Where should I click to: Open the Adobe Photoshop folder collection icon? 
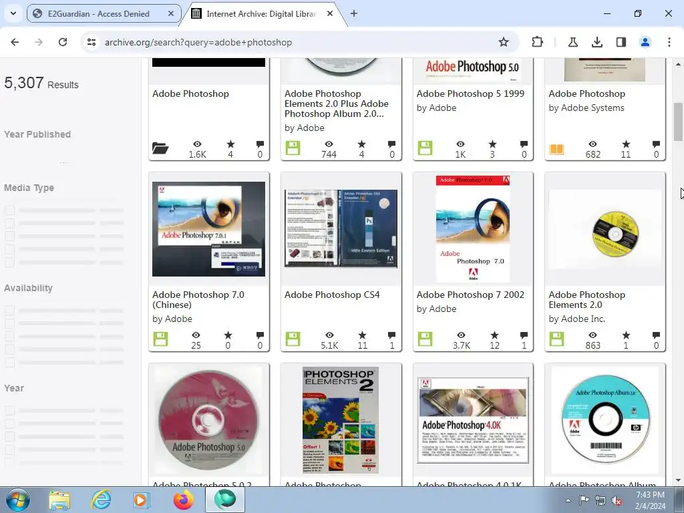(160, 148)
